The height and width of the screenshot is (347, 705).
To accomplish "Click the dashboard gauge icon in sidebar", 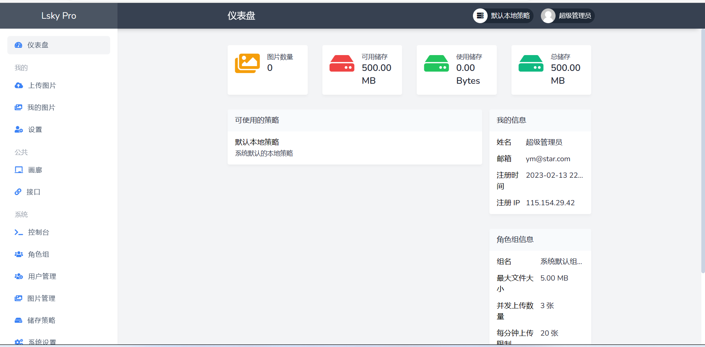I will [x=18, y=45].
